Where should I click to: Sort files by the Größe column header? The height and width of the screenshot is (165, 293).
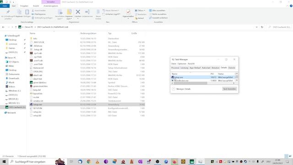134,33
